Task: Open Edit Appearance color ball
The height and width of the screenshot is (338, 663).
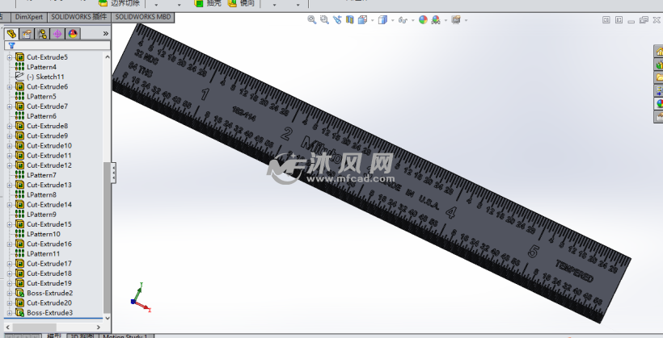Action: point(423,19)
